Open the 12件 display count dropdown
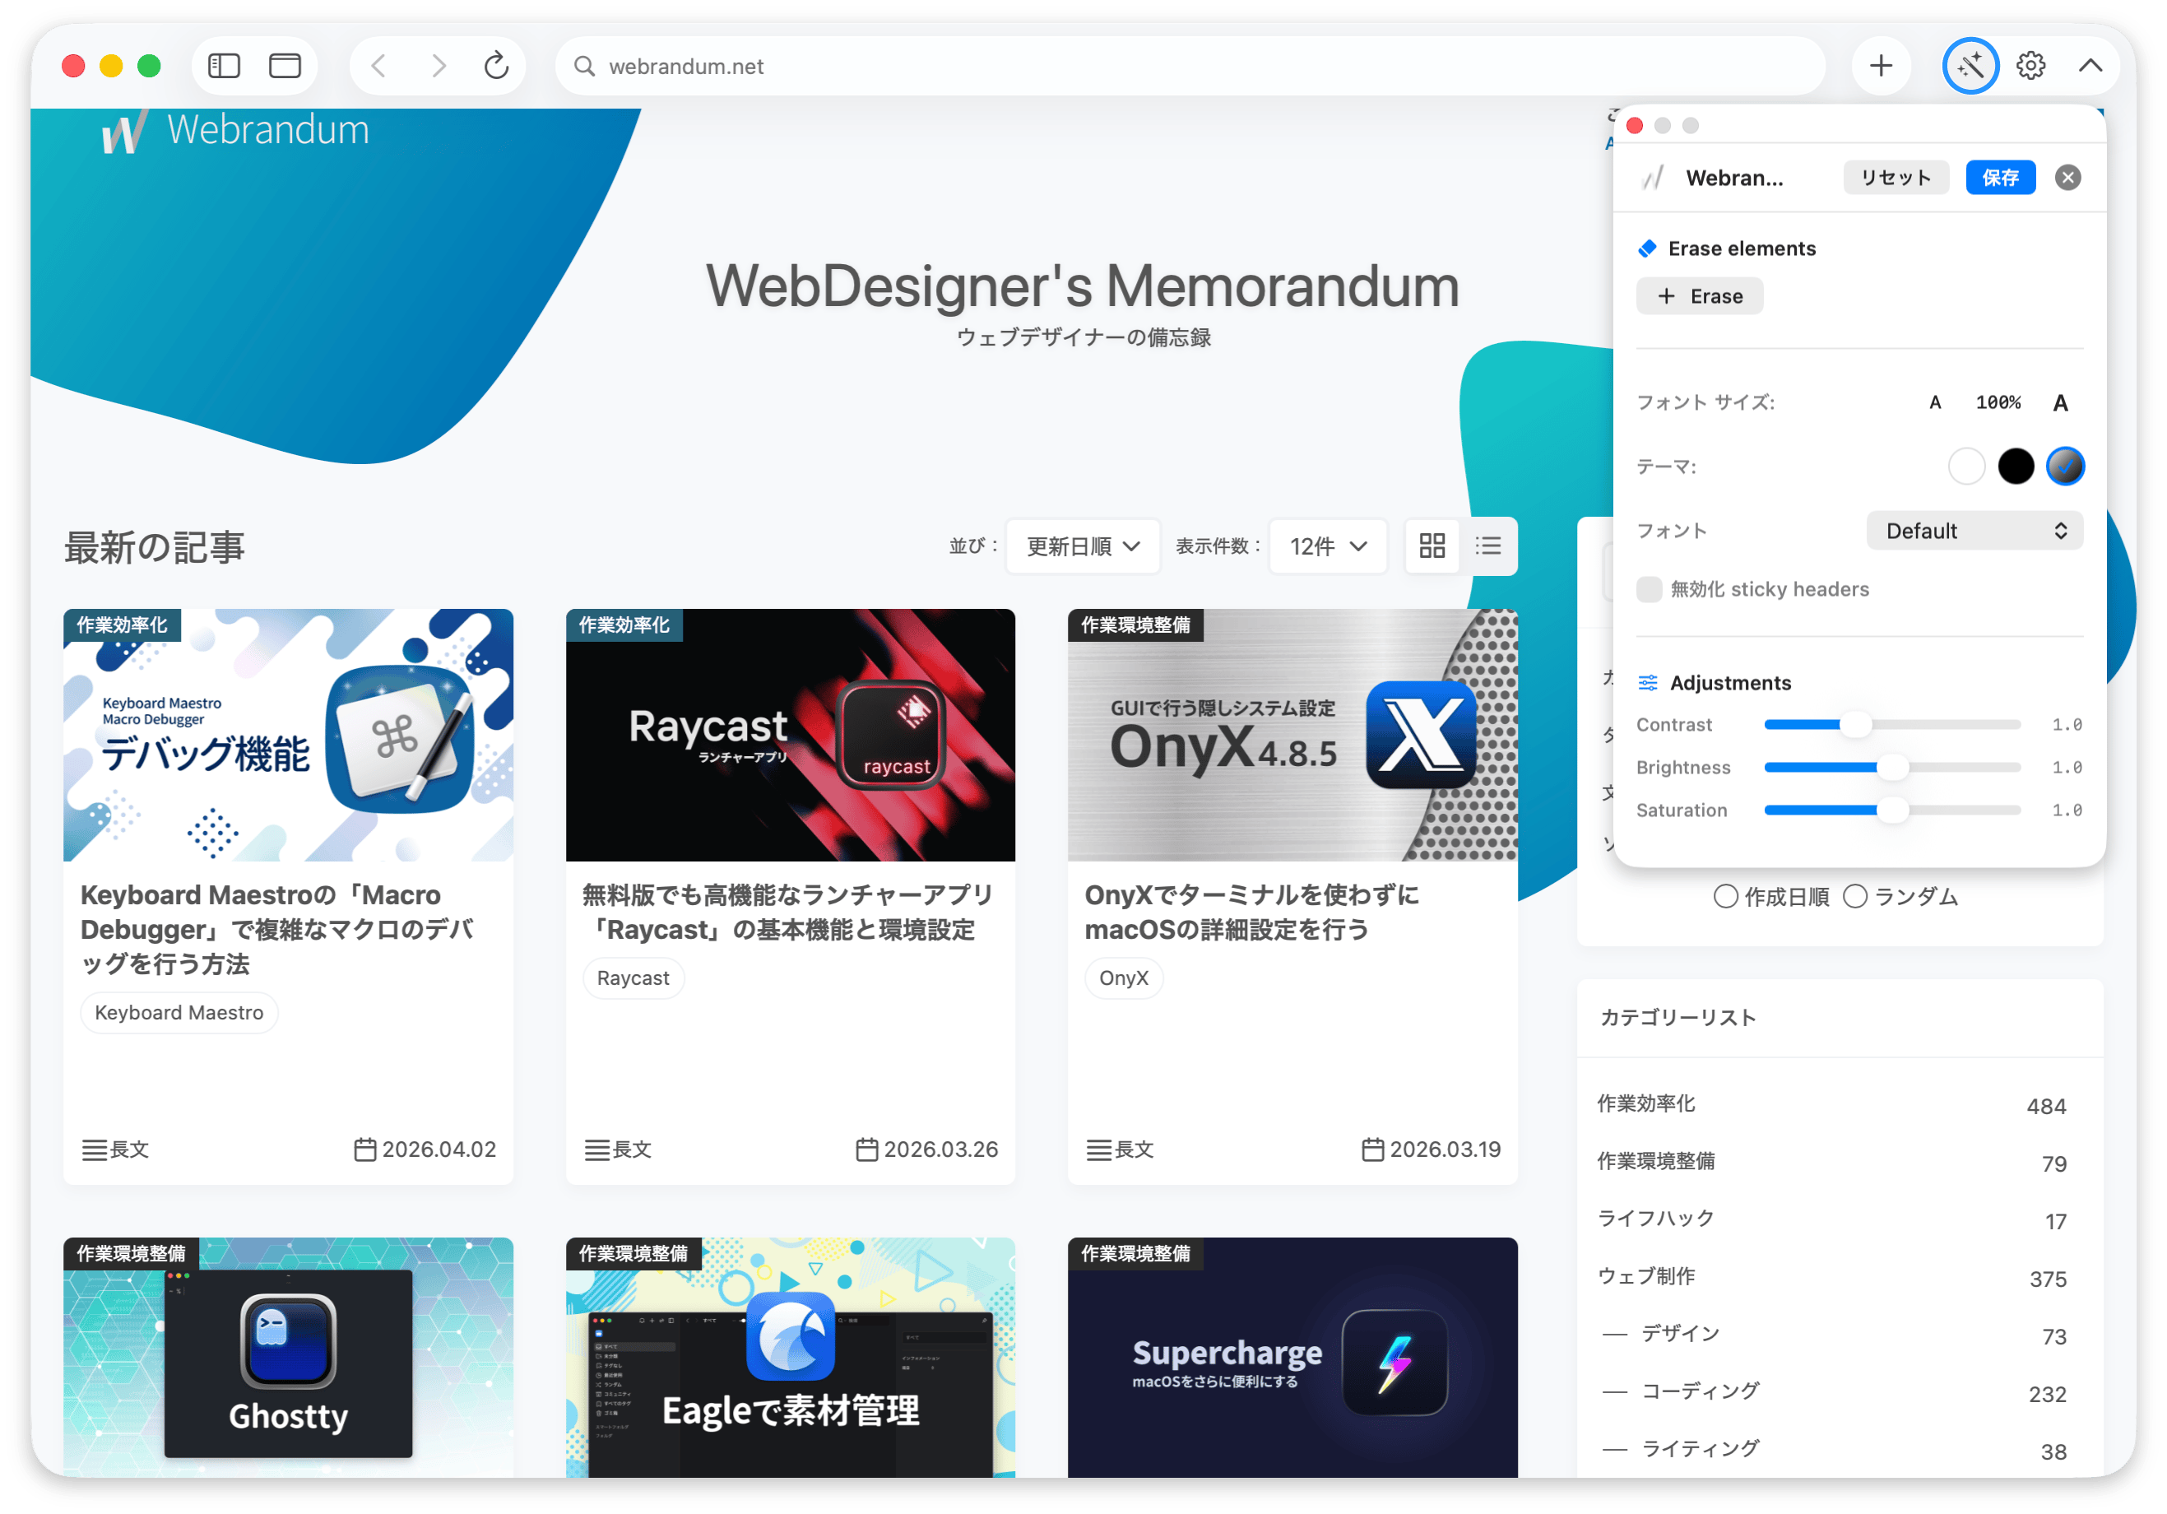 tap(1327, 546)
